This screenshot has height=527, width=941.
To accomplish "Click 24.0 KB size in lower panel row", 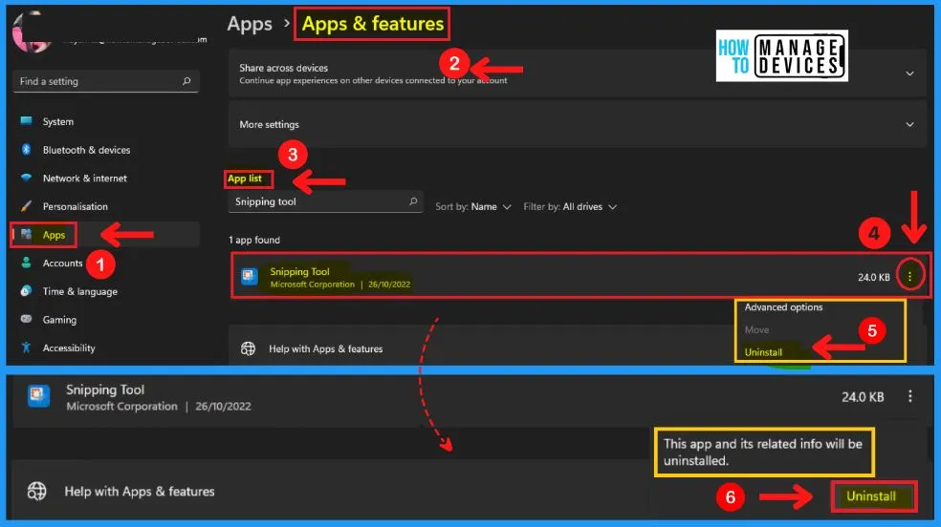I will [x=863, y=396].
